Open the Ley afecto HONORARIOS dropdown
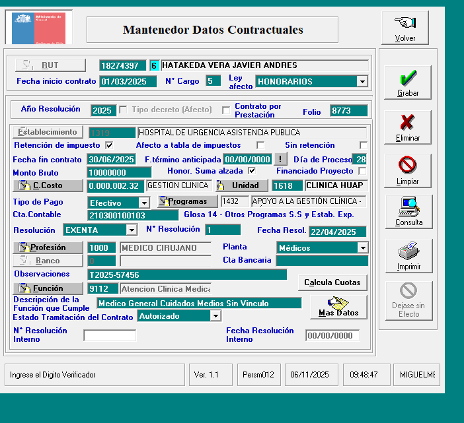Image resolution: width=464 pixels, height=423 pixels. pos(362,81)
